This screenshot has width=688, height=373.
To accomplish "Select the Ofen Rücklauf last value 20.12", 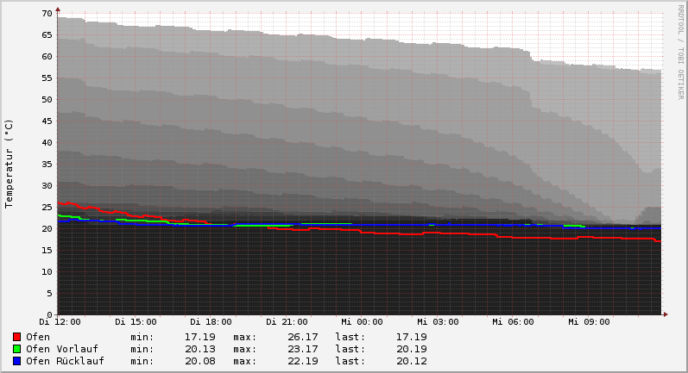I will click(x=411, y=361).
